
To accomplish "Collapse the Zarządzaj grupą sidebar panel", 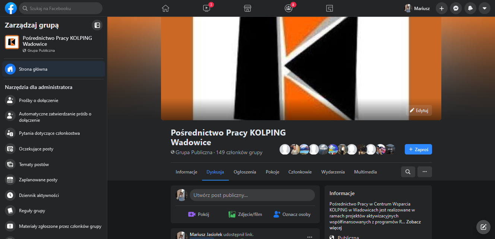I will 97,25.
